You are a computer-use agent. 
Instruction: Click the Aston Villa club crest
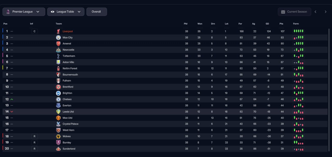pos(58,62)
